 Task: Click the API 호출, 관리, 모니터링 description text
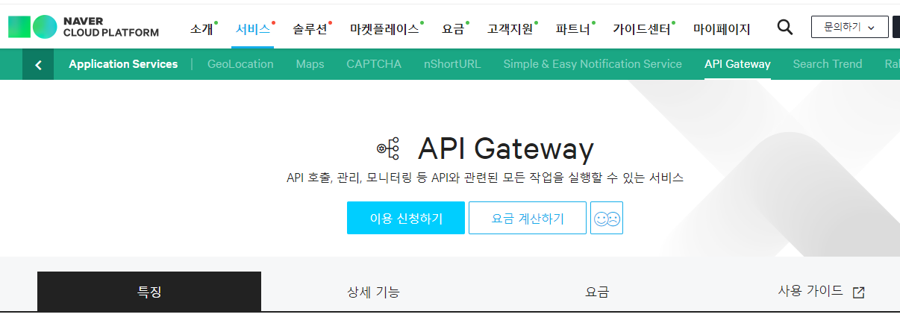pos(485,179)
